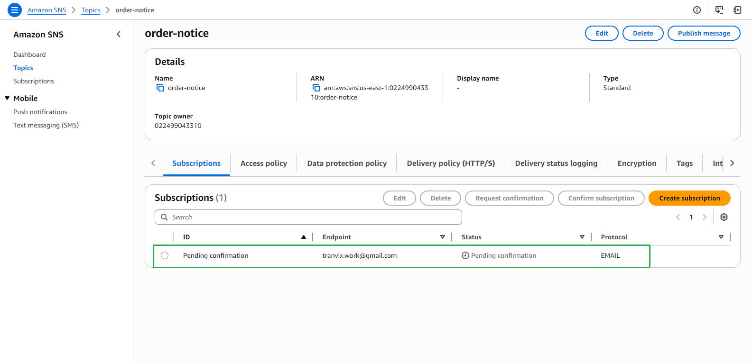Open the Delivery status logging tab
The image size is (752, 363).
click(x=556, y=163)
